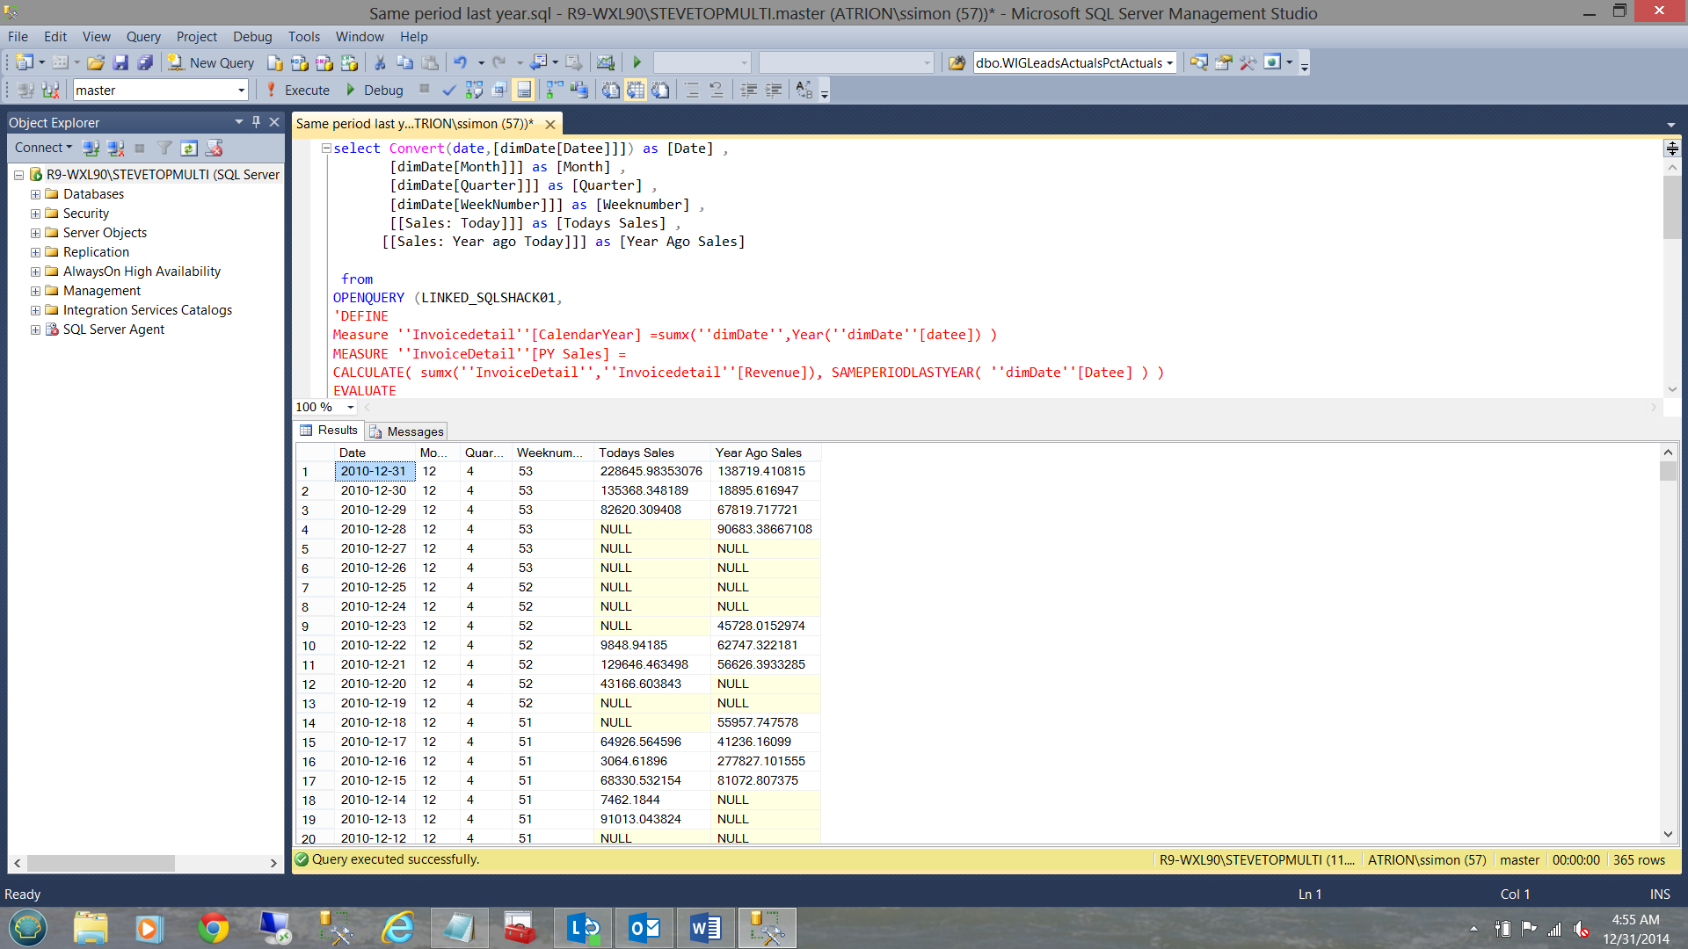Click the Execute button

coord(298,90)
